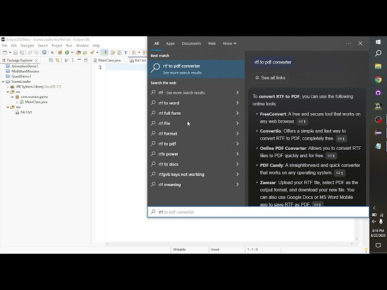Open the Window menu in Eclipse

tap(82, 46)
